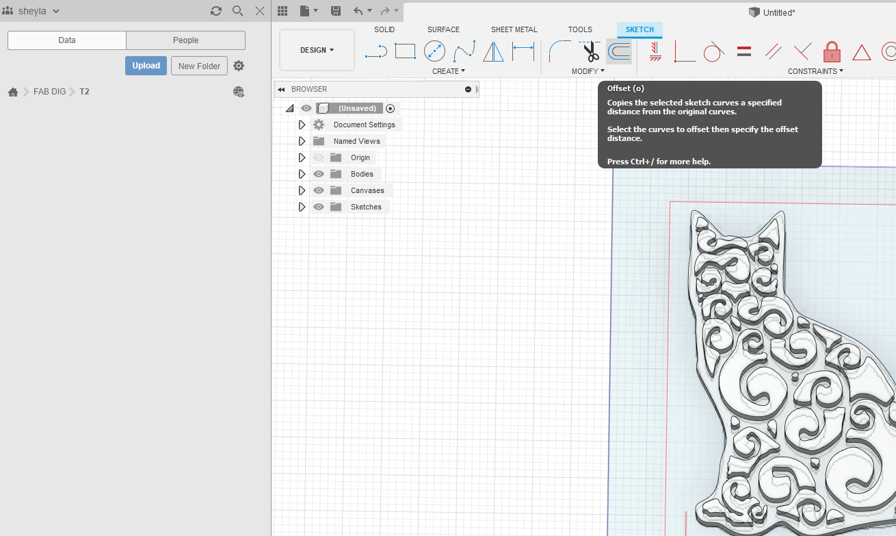This screenshot has width=896, height=536.
Task: Open the File menu icon
Action: pos(308,11)
